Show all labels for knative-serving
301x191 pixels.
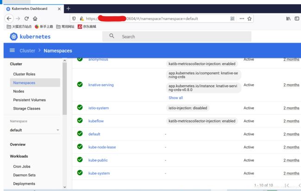176,98
